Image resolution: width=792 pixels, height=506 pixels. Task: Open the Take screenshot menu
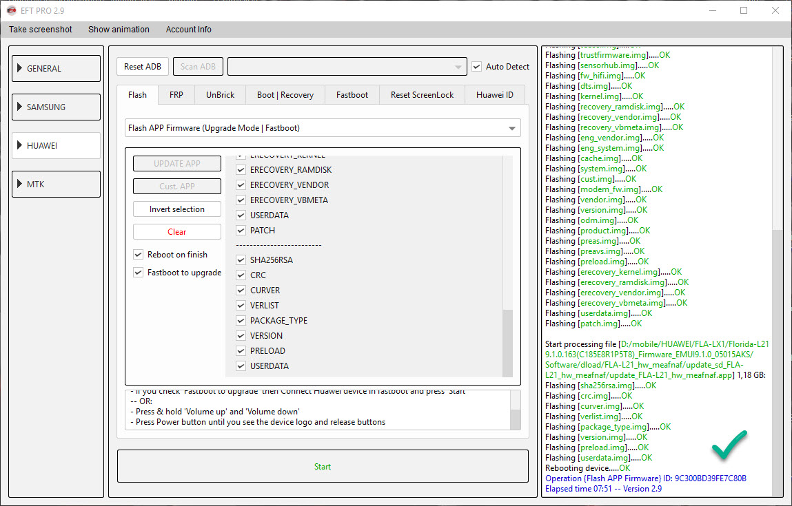click(41, 30)
